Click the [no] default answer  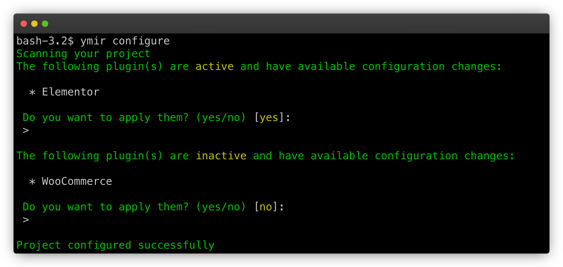tap(266, 207)
